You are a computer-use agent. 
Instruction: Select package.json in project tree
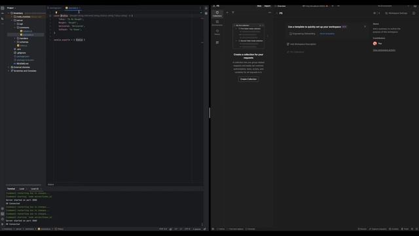[22, 56]
